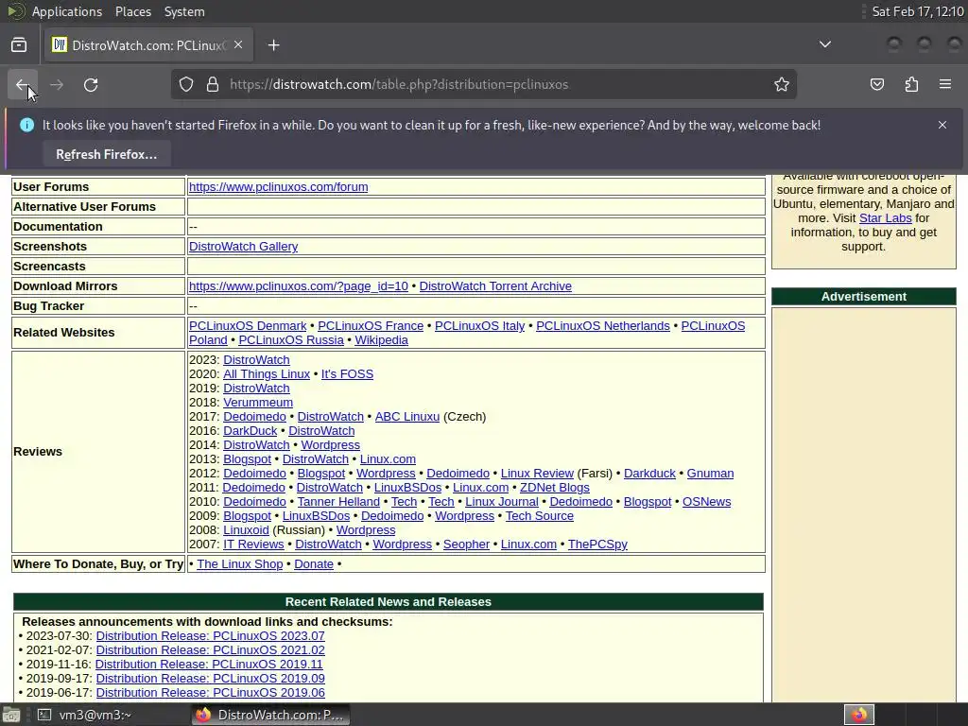Viewport: 968px width, 726px height.
Task: Open the Star Labs sponsor link
Action: 885,218
